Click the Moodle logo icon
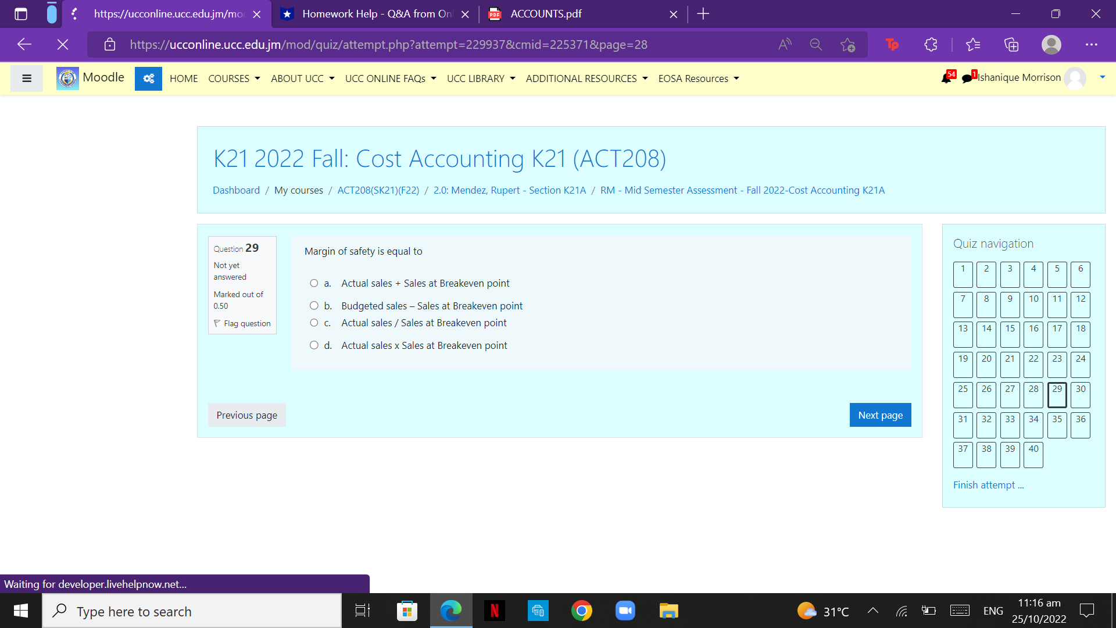 coord(67,78)
